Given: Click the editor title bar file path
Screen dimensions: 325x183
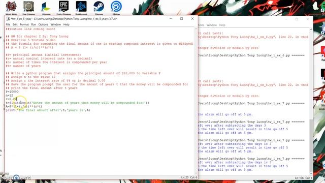Looking at the screenshot, I should (x=63, y=19).
